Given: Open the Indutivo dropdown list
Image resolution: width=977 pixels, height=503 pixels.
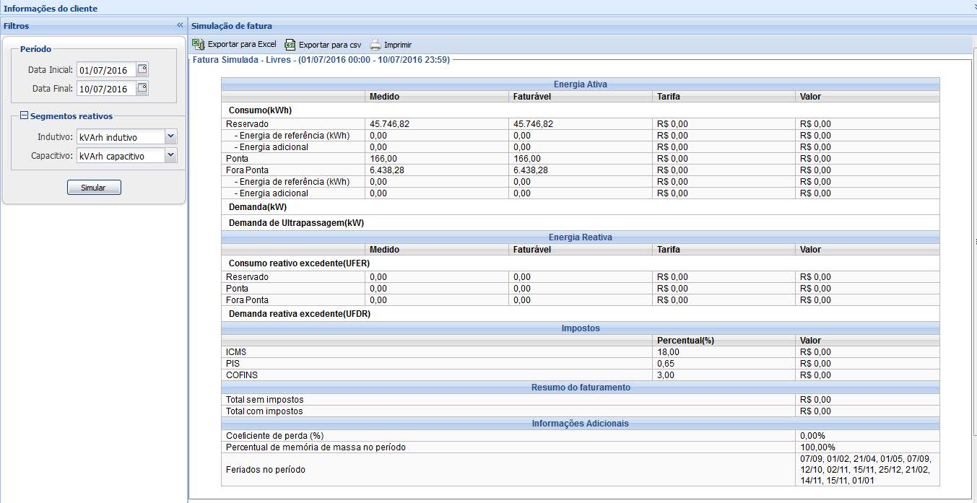Looking at the screenshot, I should pyautogui.click(x=170, y=137).
